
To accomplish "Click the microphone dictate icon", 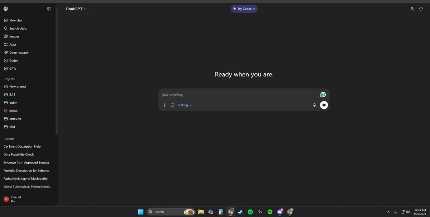I will click(x=315, y=105).
